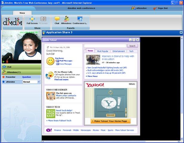Click More from Yahoo! Tech link
The image size is (184, 143).
(x=60, y=120)
